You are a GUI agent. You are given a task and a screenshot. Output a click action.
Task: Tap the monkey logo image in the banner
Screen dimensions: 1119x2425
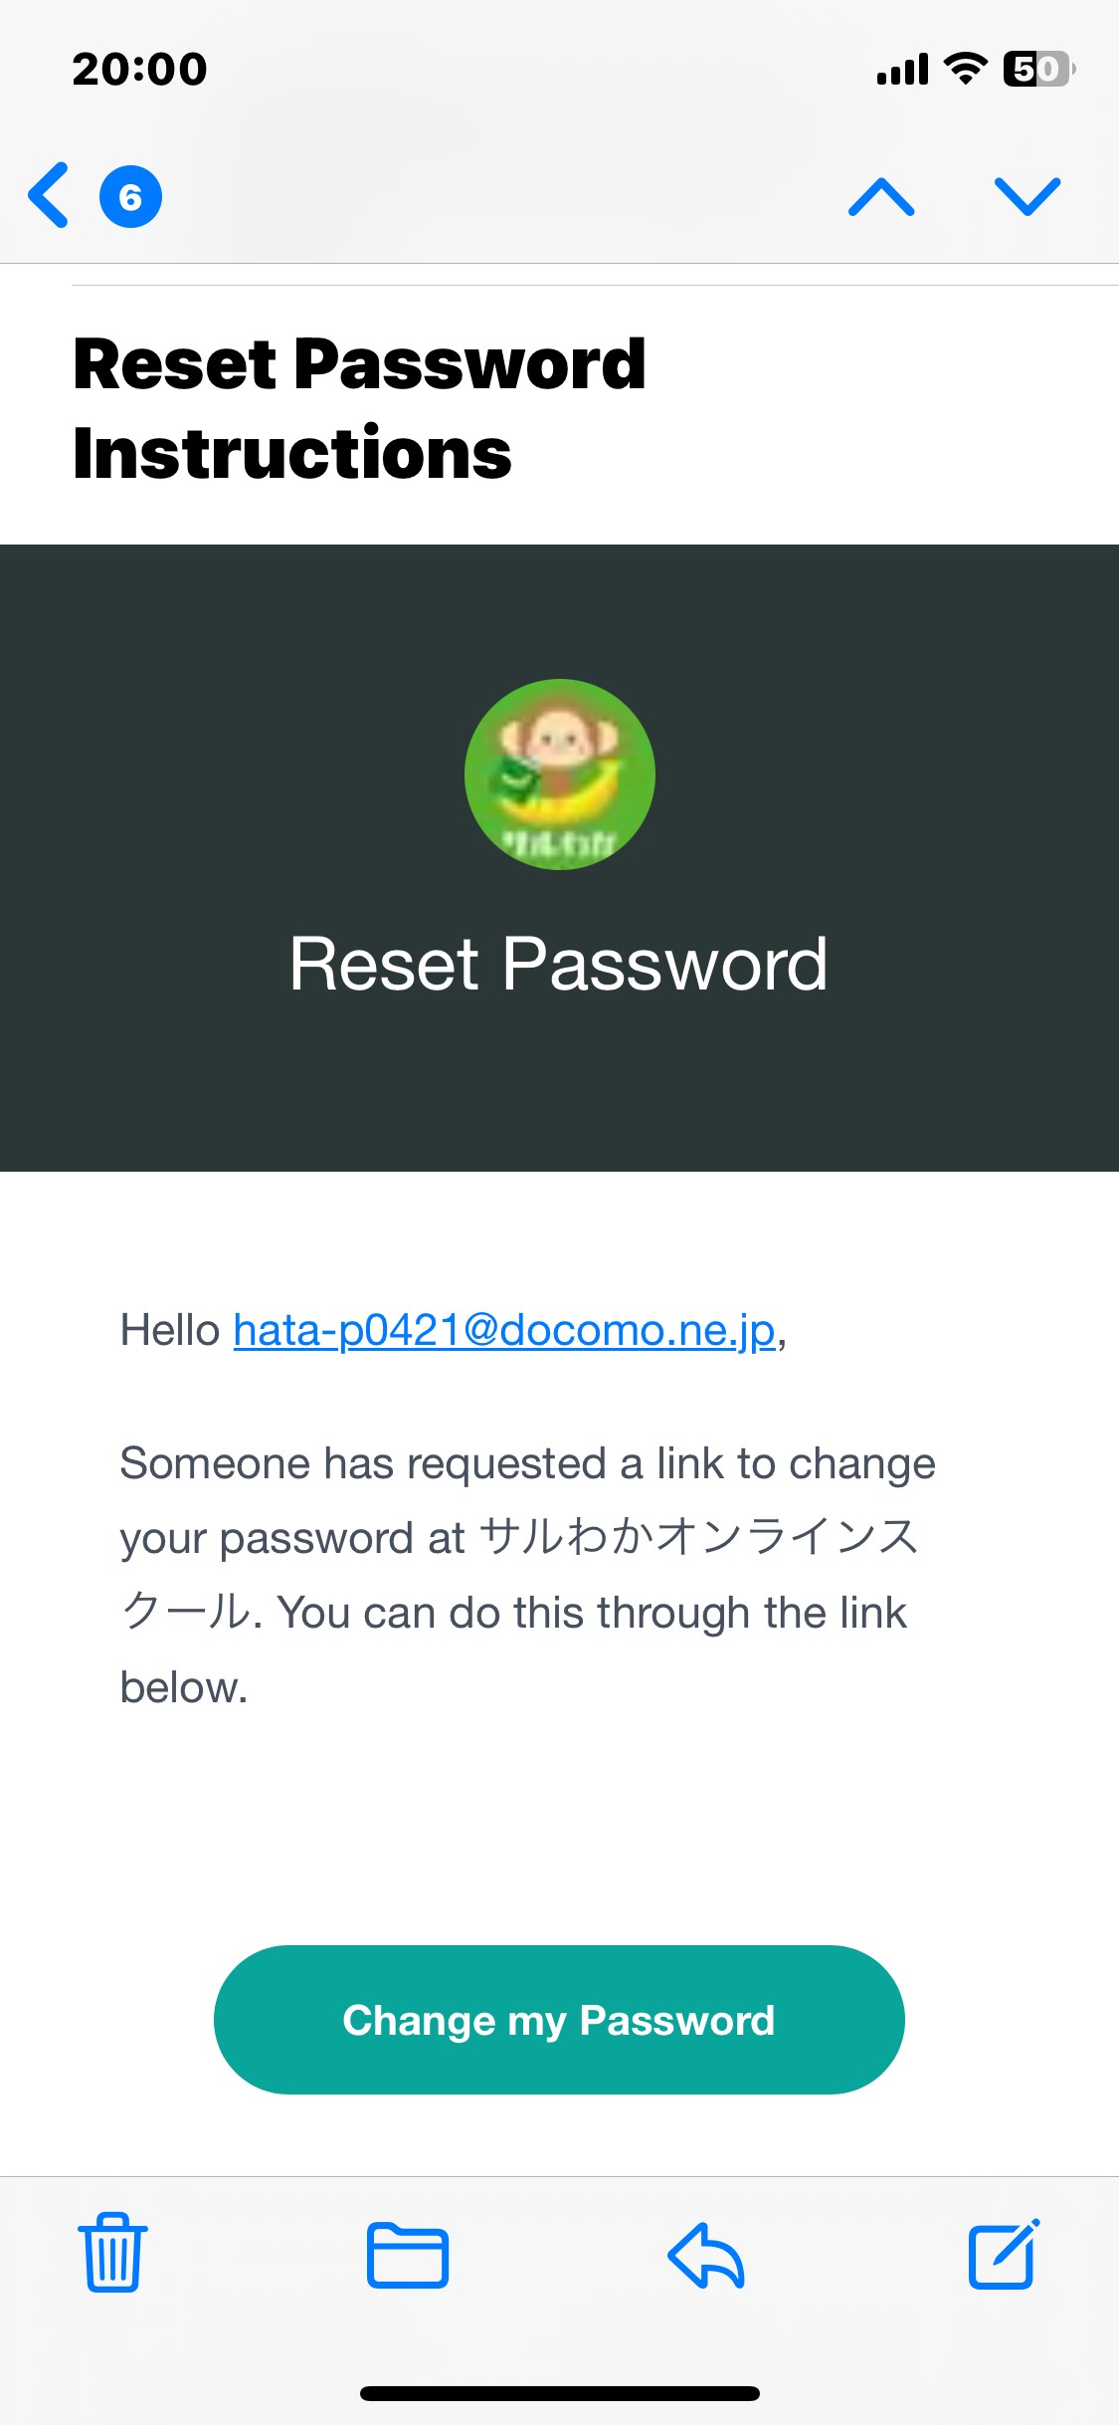560,774
